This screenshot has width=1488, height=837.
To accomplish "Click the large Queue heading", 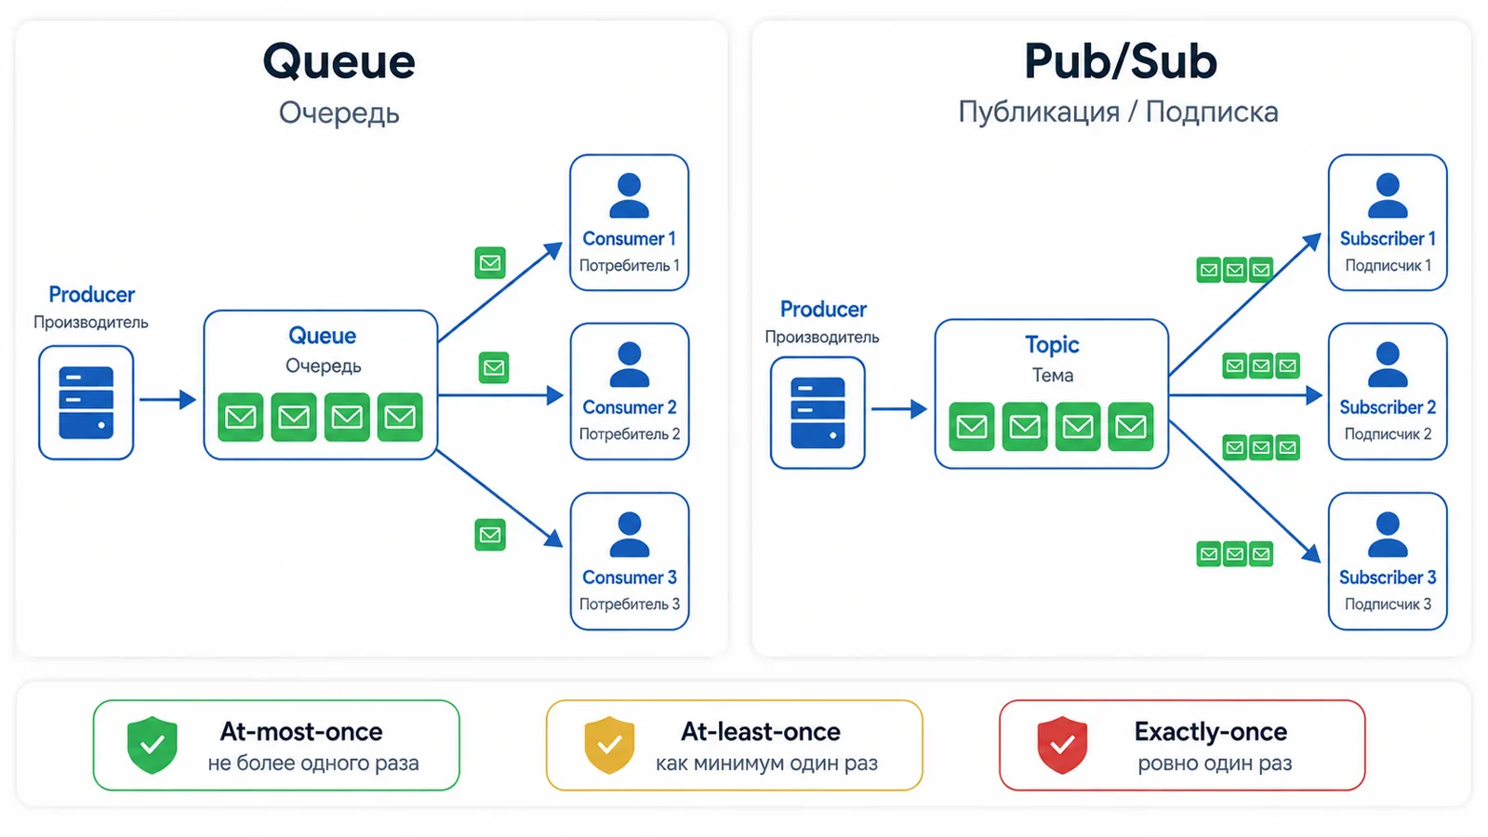I will [x=339, y=61].
